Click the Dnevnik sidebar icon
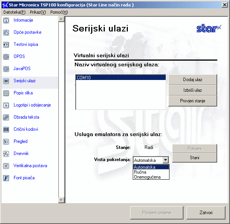Screen dimensions: 230x224 tap(6, 154)
